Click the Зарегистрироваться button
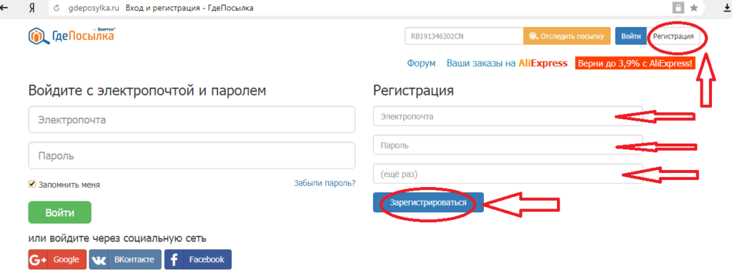 429,202
